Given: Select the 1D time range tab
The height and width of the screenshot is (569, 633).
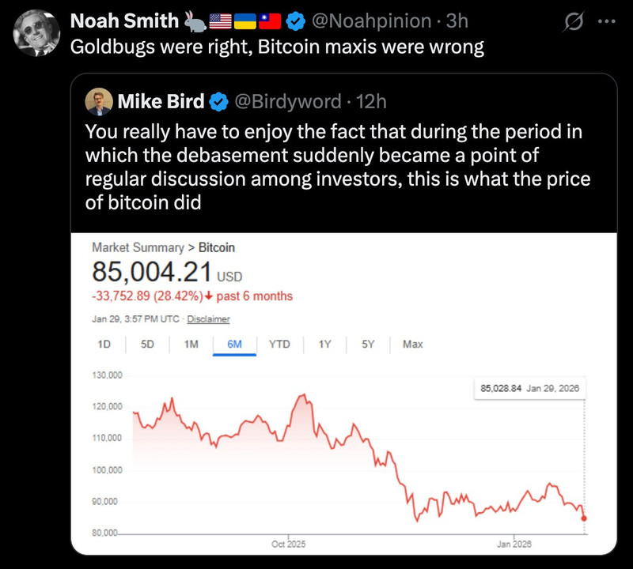Looking at the screenshot, I should coord(104,344).
